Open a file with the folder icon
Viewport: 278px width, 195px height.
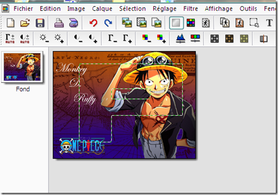(25, 23)
